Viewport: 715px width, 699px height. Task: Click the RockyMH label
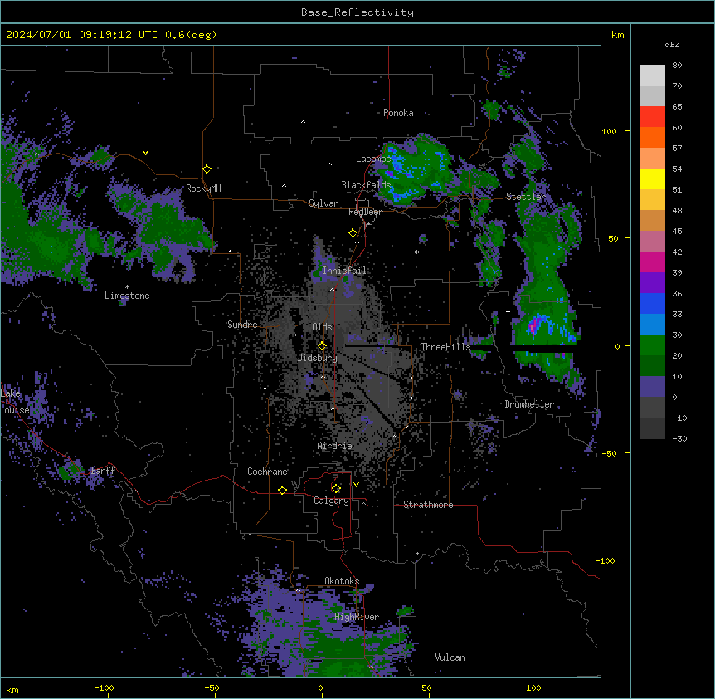203,188
